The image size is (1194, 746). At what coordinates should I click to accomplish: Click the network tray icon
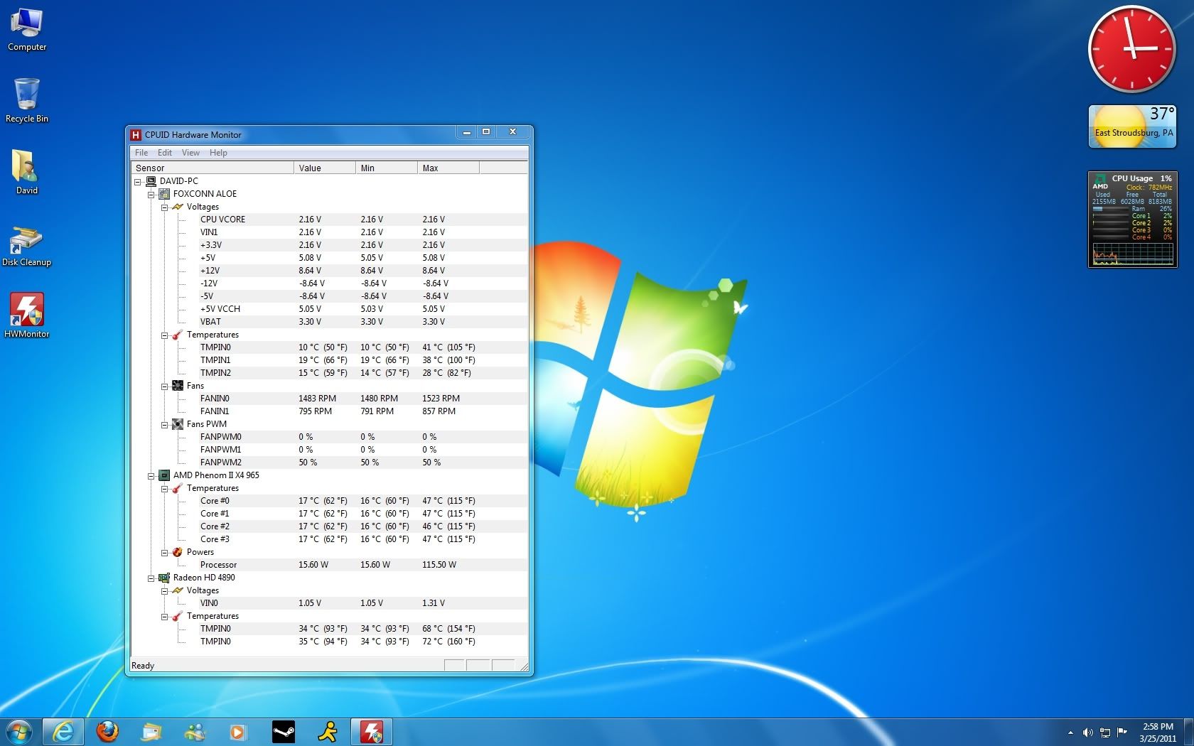coord(1105,732)
